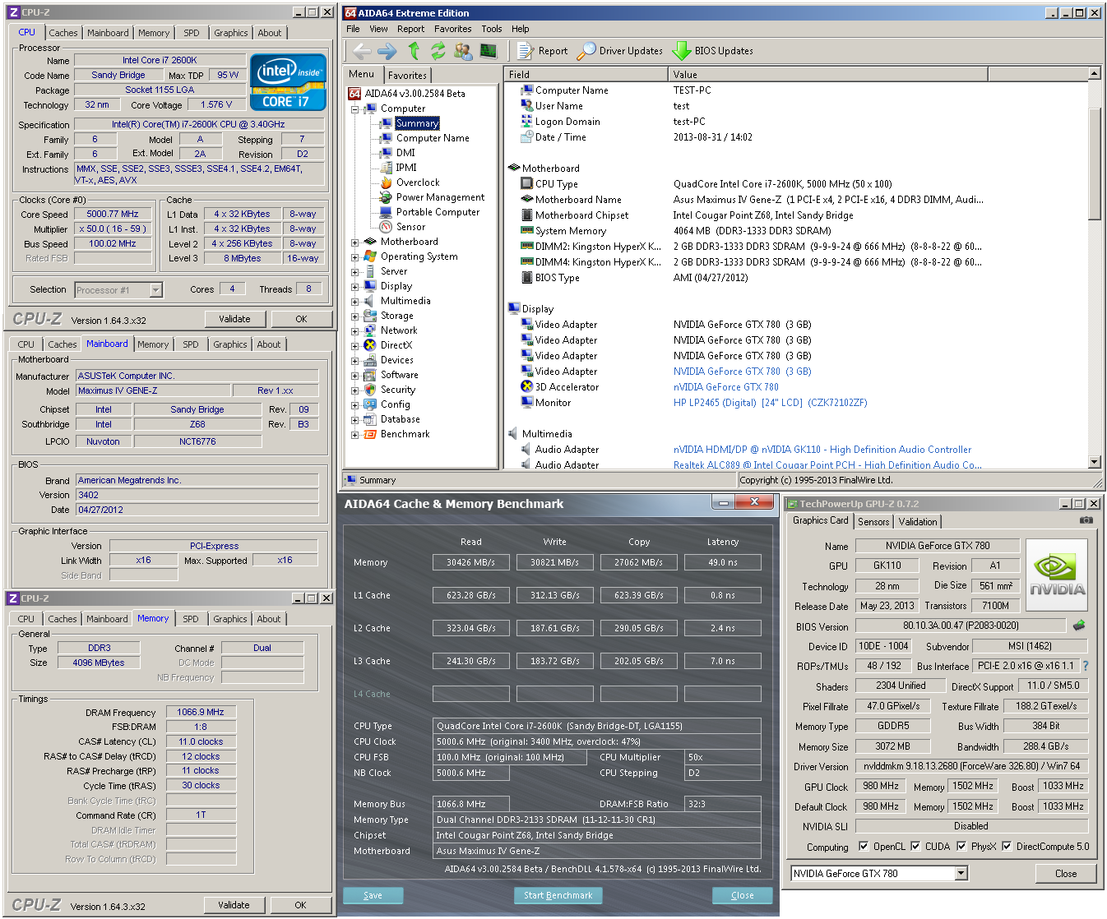The height and width of the screenshot is (919, 1107).
Task: Expand the Operating System node in AIDA64
Action: point(355,256)
